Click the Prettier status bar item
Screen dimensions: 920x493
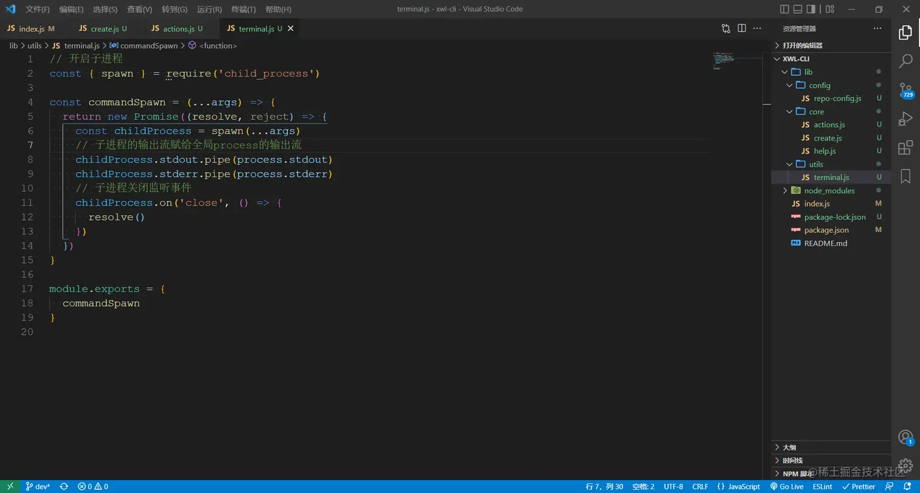(859, 486)
